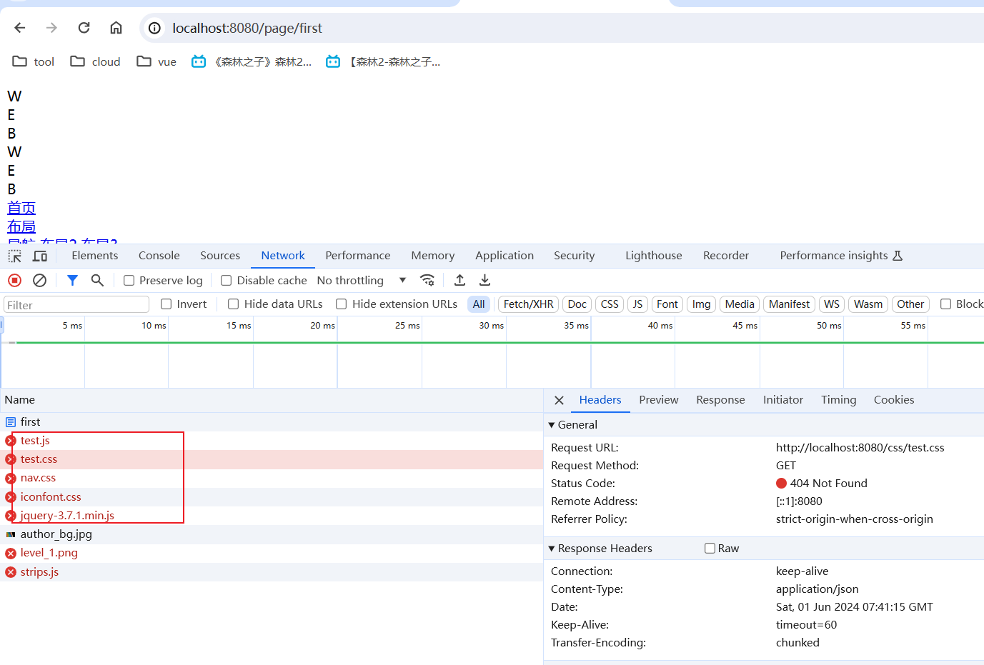Open the No throttling dropdown

click(x=362, y=281)
